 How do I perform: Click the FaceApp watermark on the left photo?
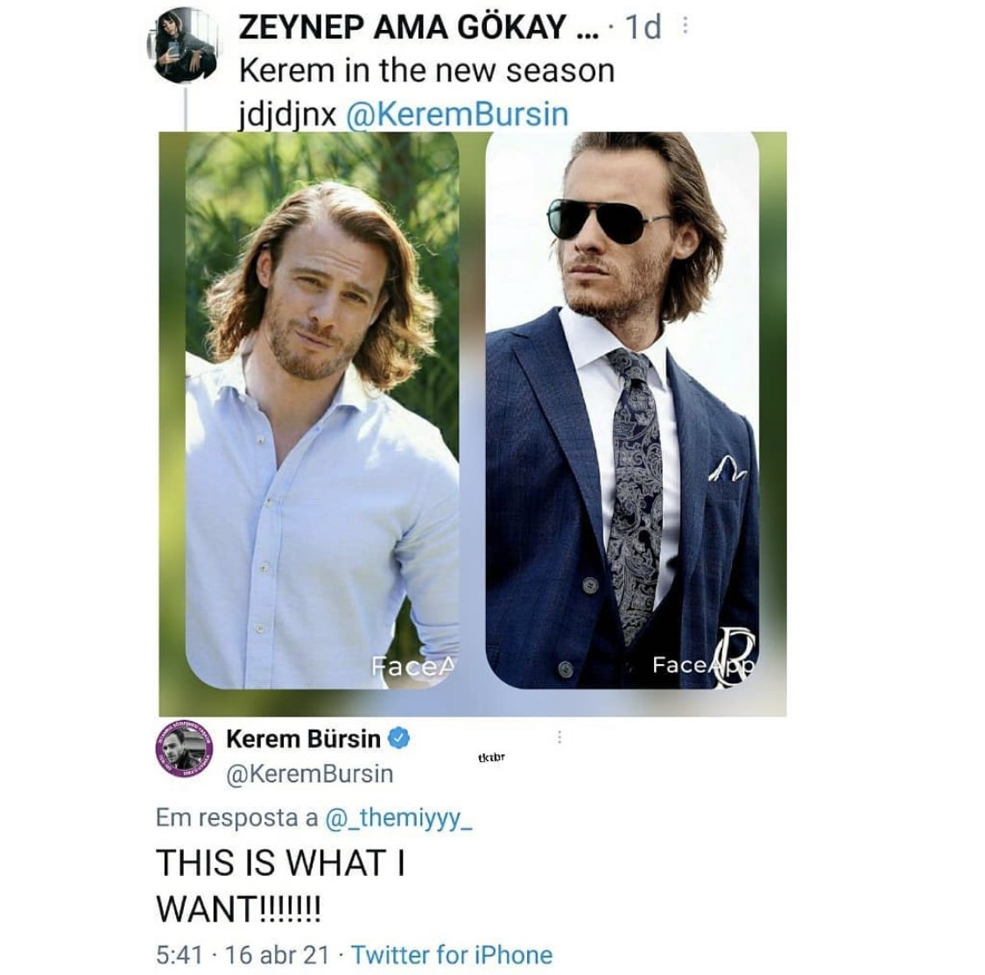[x=414, y=665]
